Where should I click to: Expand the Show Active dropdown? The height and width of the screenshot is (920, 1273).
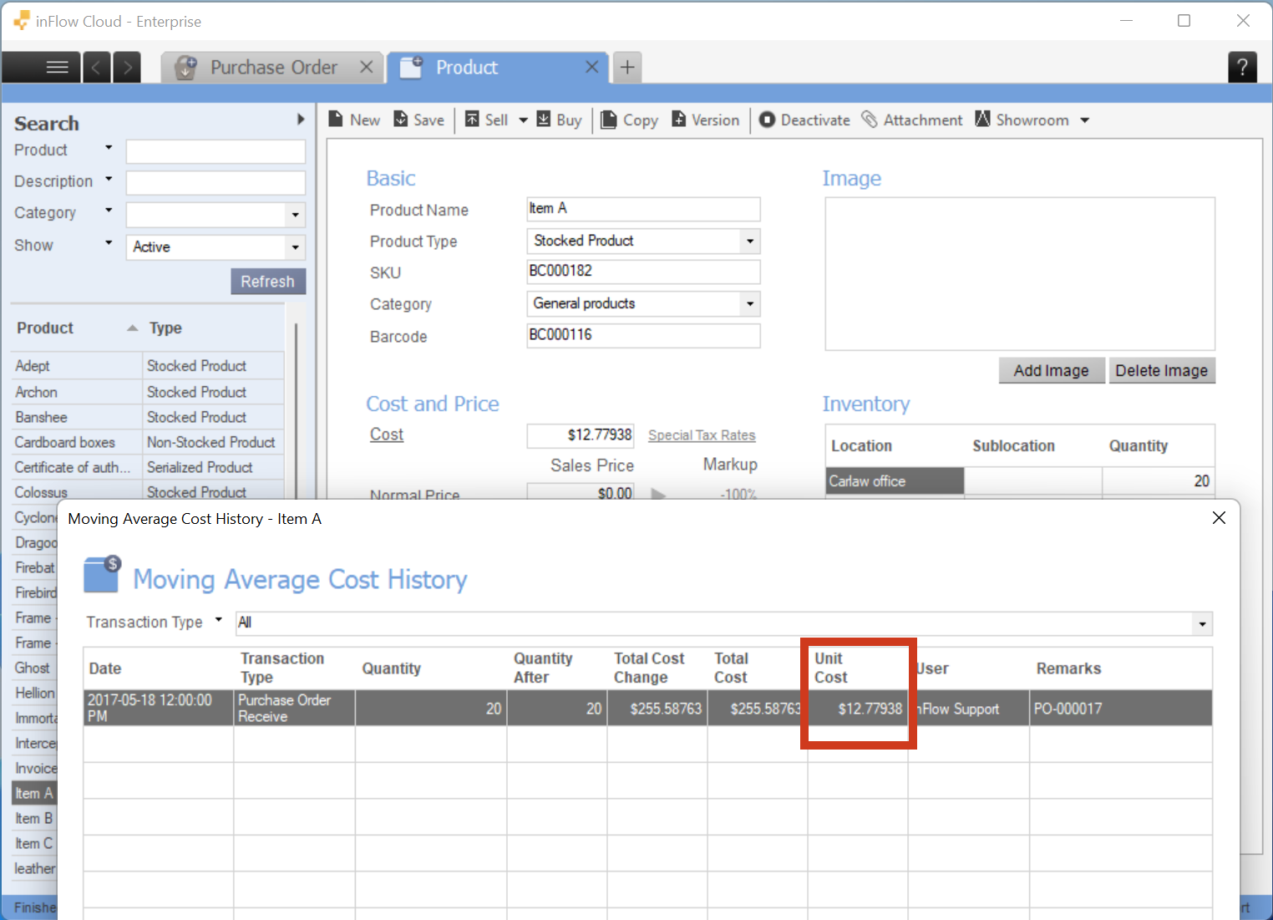tap(295, 247)
